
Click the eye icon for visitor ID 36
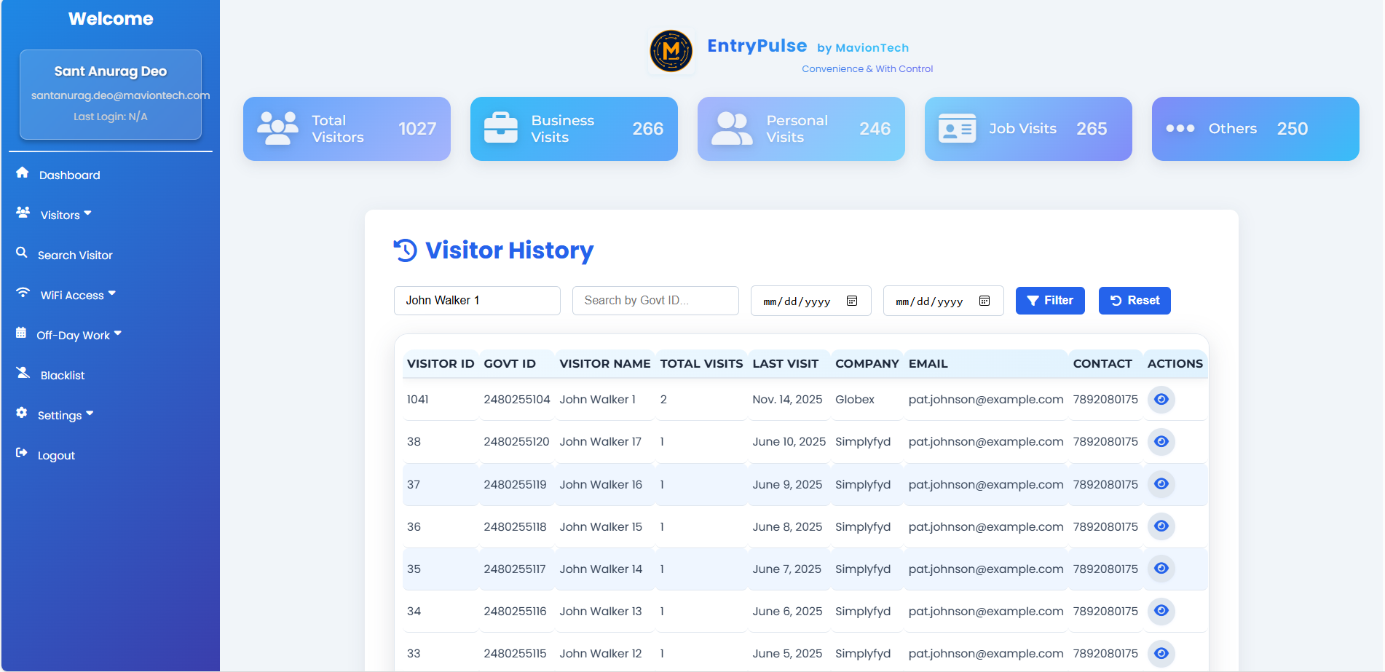point(1161,526)
